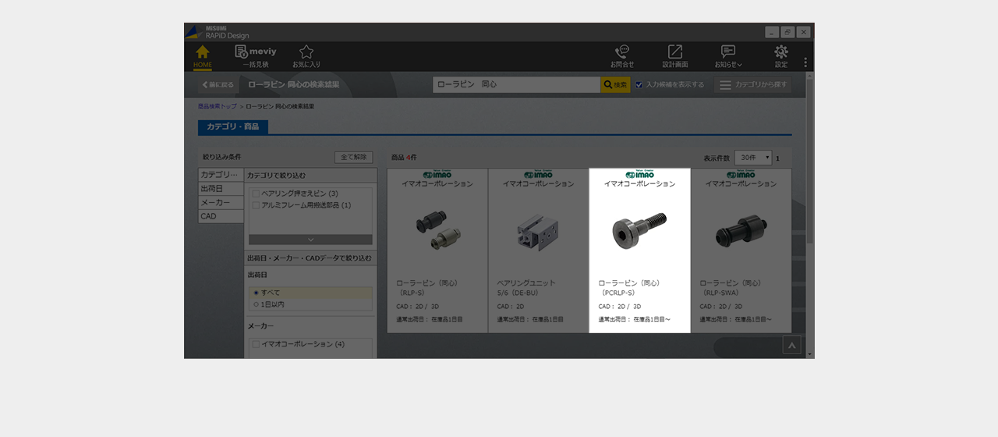The image size is (998, 437).
Task: Open the three-dot more options menu
Action: (805, 62)
